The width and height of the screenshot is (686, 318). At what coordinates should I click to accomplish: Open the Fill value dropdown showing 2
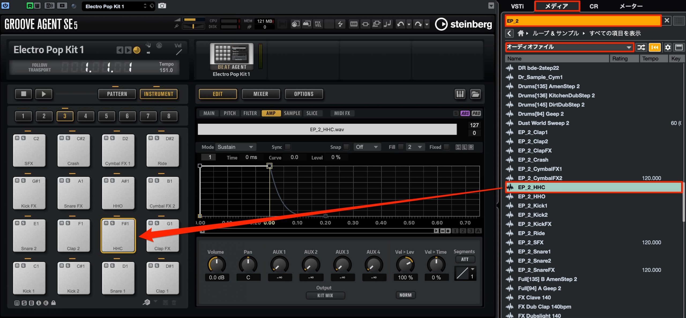pos(415,147)
